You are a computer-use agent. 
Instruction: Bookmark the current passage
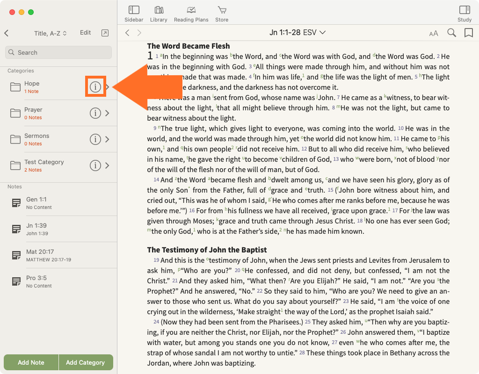coord(468,33)
